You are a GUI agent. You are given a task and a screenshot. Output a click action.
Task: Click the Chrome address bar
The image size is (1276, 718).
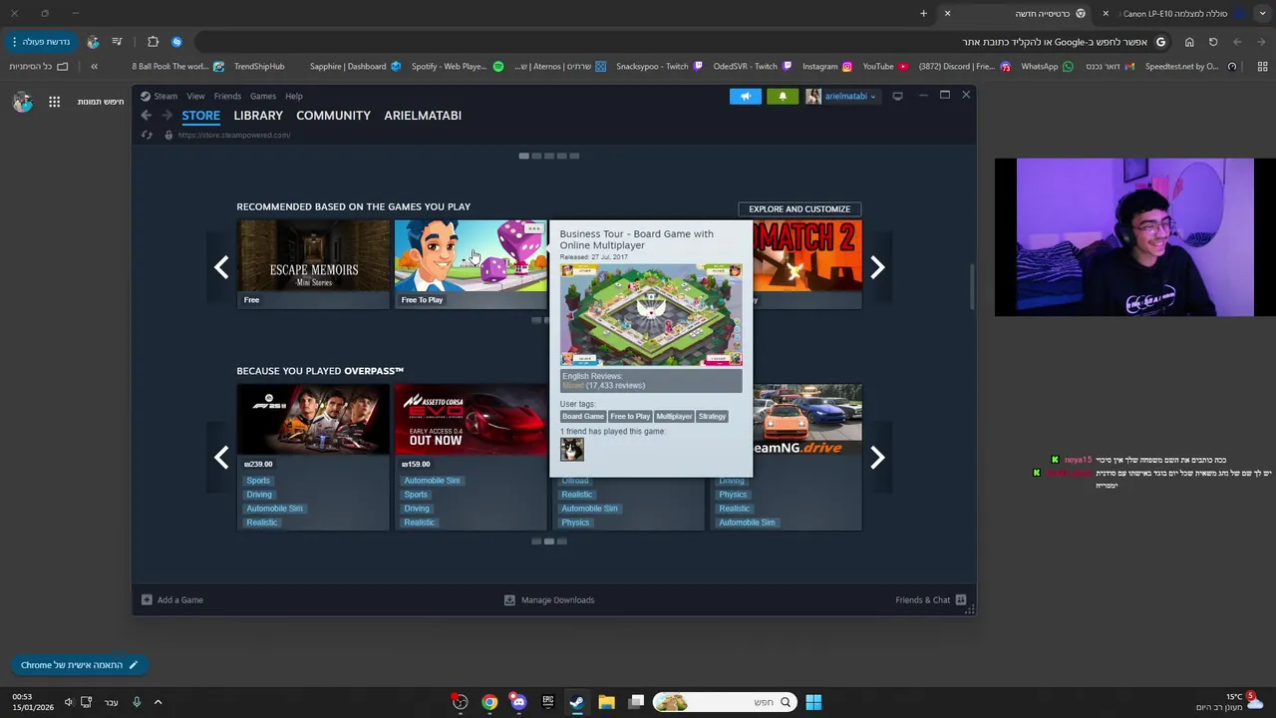(685, 42)
